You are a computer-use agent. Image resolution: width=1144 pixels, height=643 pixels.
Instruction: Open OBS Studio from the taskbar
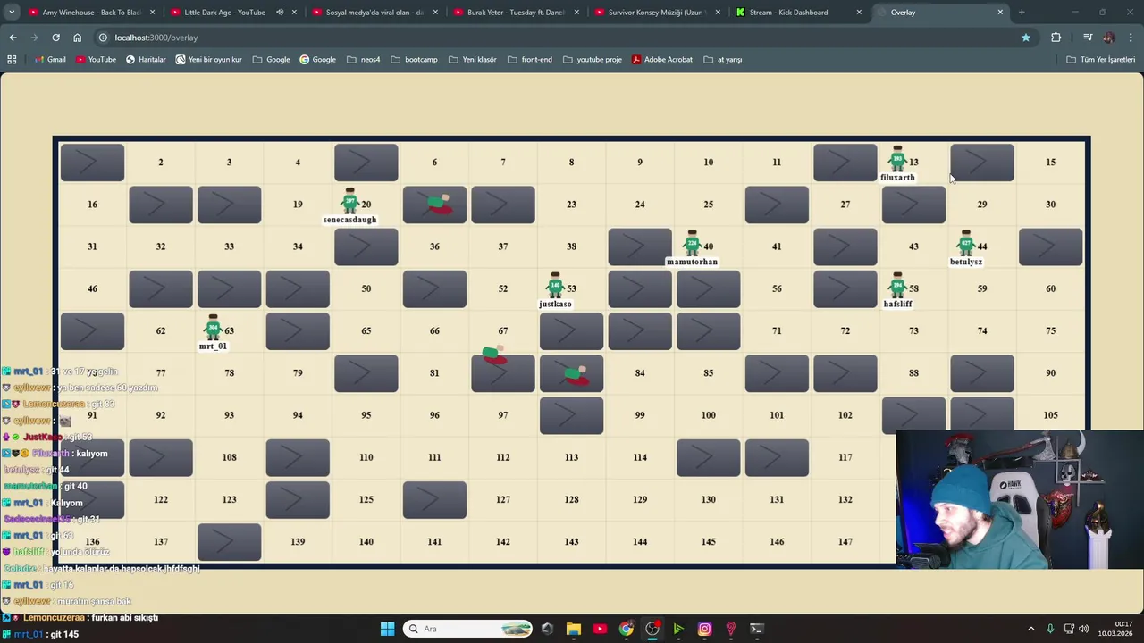pyautogui.click(x=652, y=629)
